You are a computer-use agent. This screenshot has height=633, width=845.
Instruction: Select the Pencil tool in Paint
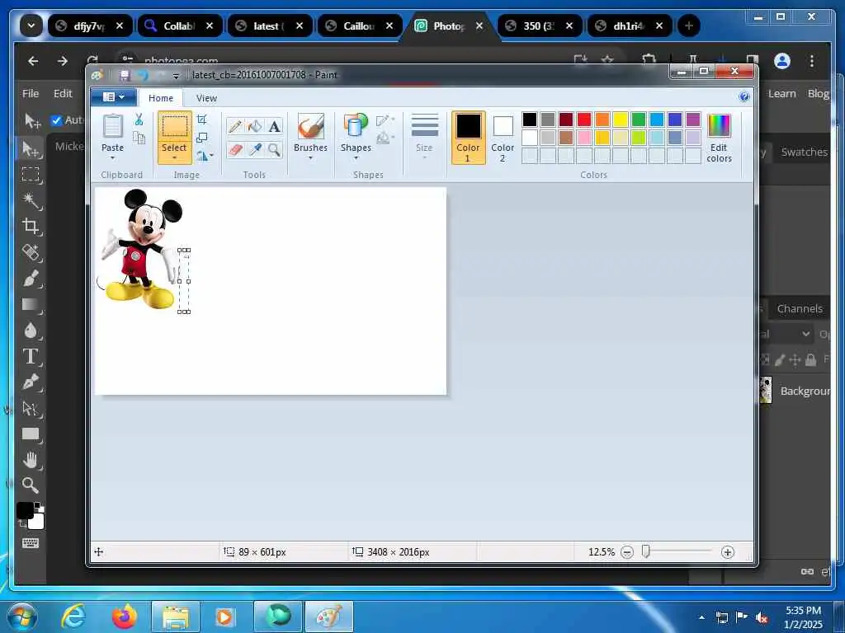235,126
